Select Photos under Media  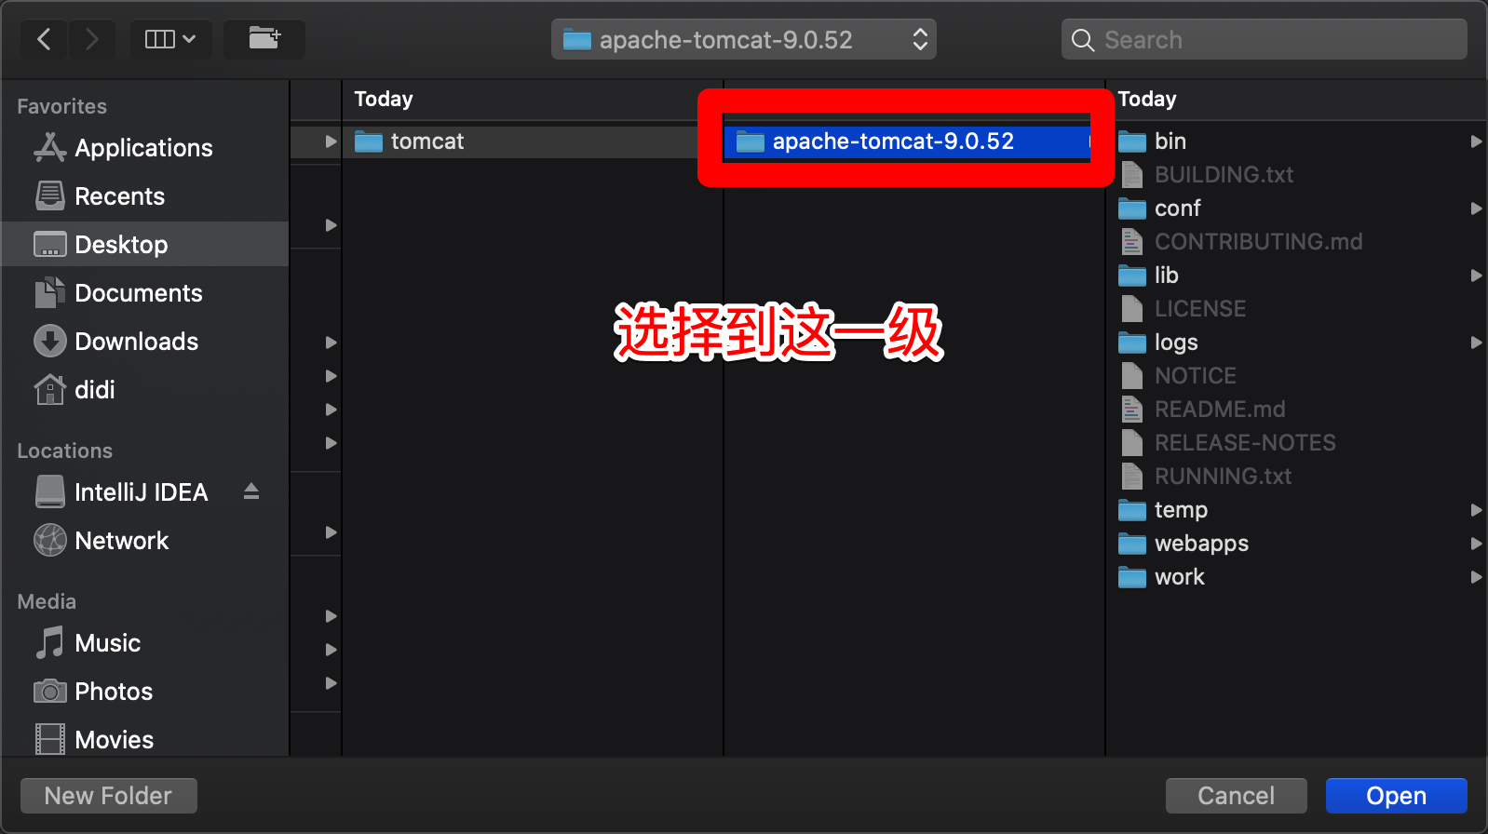[144, 692]
